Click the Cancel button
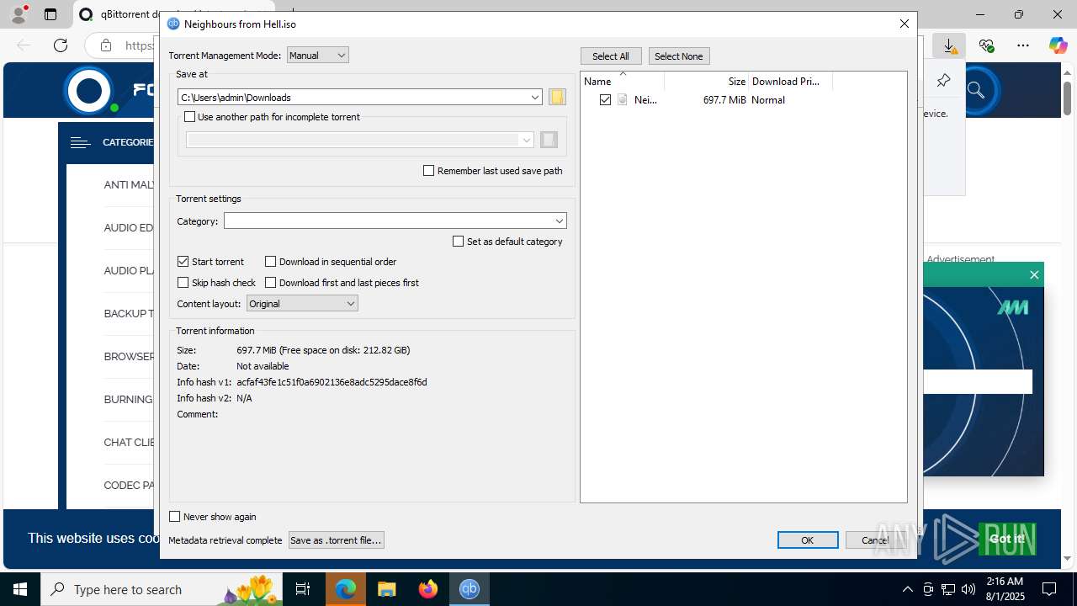 pyautogui.click(x=875, y=540)
